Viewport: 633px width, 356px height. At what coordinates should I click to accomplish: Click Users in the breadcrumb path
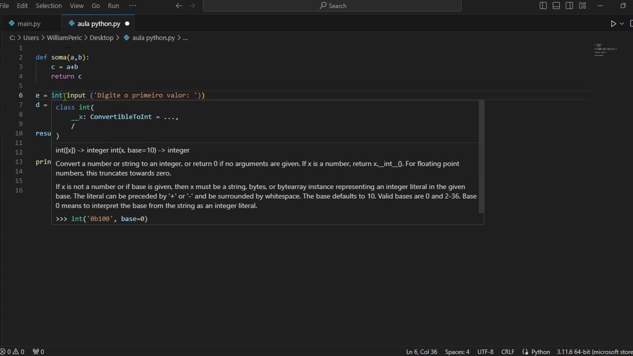coord(31,38)
